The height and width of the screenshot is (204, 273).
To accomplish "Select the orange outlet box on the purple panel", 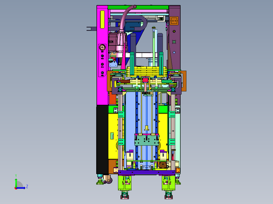I will coord(174,21).
